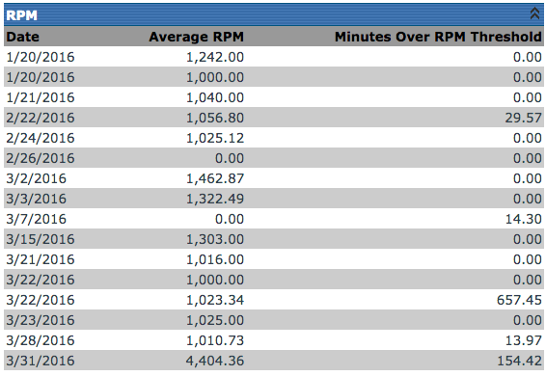Select the 1,023.34 average RPM value
The width and height of the screenshot is (546, 376).
coord(215,300)
